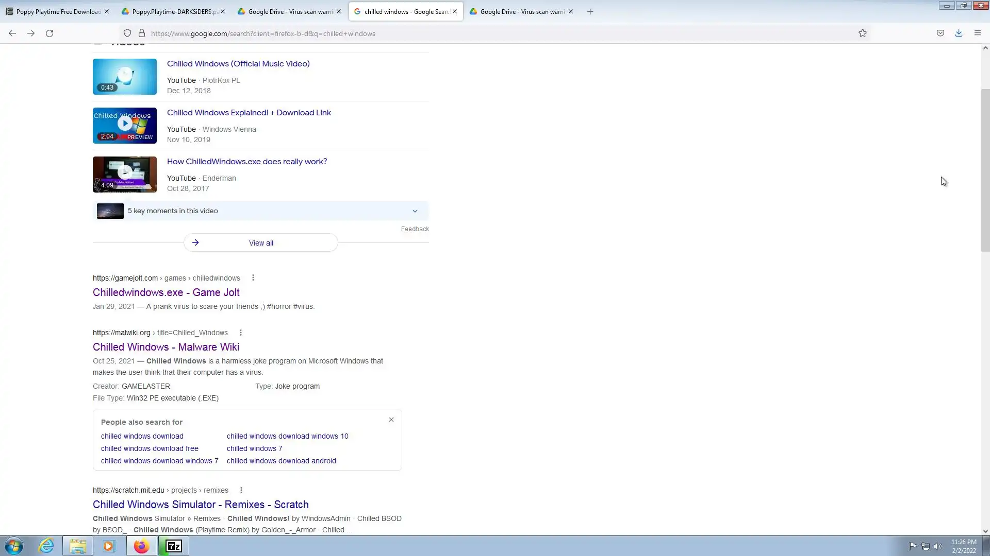Switch to Poppy.Playtime-DARKSiDERS tab
This screenshot has height=556, width=990.
tap(173, 11)
